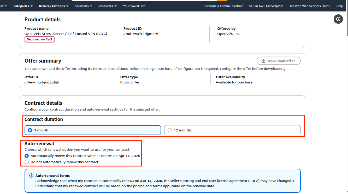Choose the 12 months contract duration

click(x=170, y=130)
